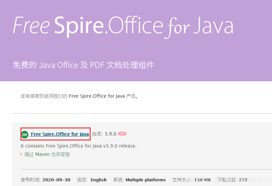This screenshot has height=186, width=272.
Task: Click the download count 272
Action: click(x=243, y=180)
